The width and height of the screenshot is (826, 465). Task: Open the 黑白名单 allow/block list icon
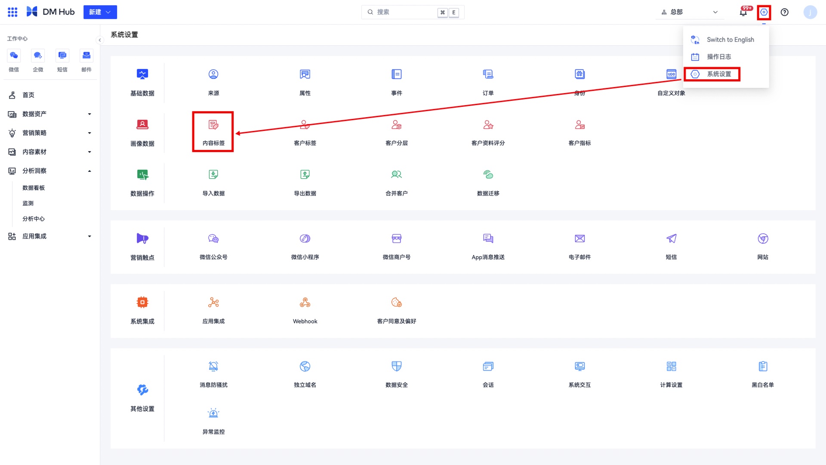coord(763,366)
